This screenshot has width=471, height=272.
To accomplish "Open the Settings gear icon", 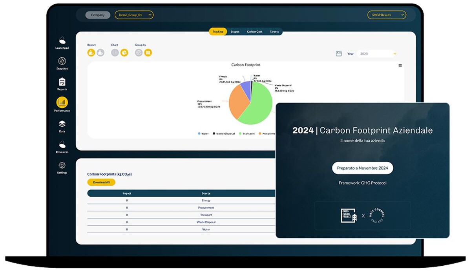I will 62,166.
